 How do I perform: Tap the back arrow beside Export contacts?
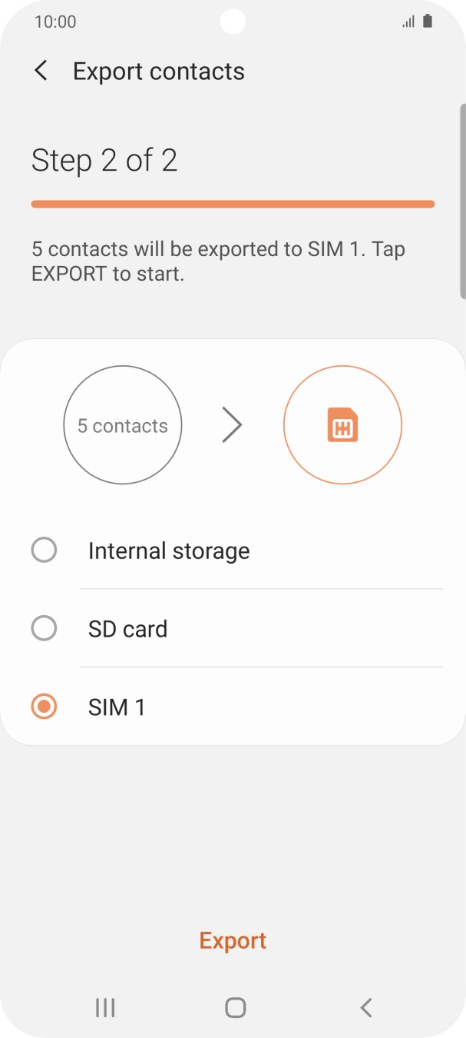pos(41,72)
